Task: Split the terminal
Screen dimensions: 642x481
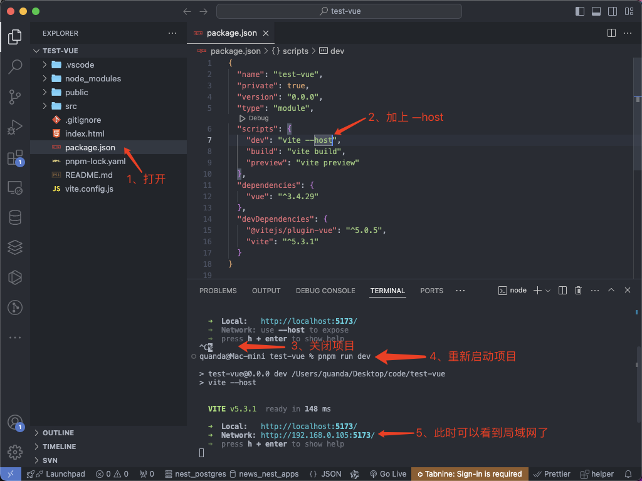Action: [x=562, y=291]
